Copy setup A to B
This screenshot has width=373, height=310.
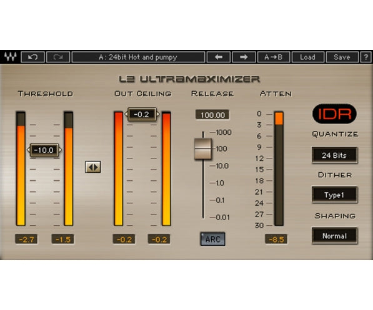pyautogui.click(x=274, y=57)
